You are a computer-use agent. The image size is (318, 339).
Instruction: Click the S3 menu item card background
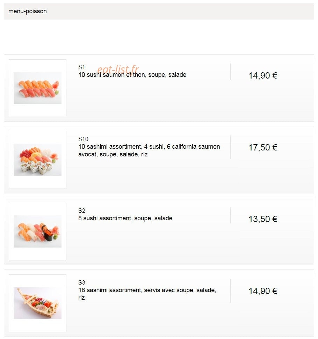[x=159, y=303]
